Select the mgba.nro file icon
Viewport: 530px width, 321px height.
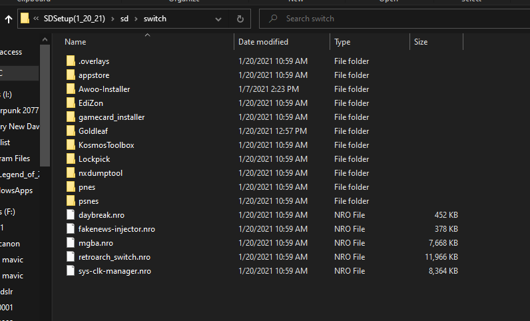pyautogui.click(x=71, y=242)
